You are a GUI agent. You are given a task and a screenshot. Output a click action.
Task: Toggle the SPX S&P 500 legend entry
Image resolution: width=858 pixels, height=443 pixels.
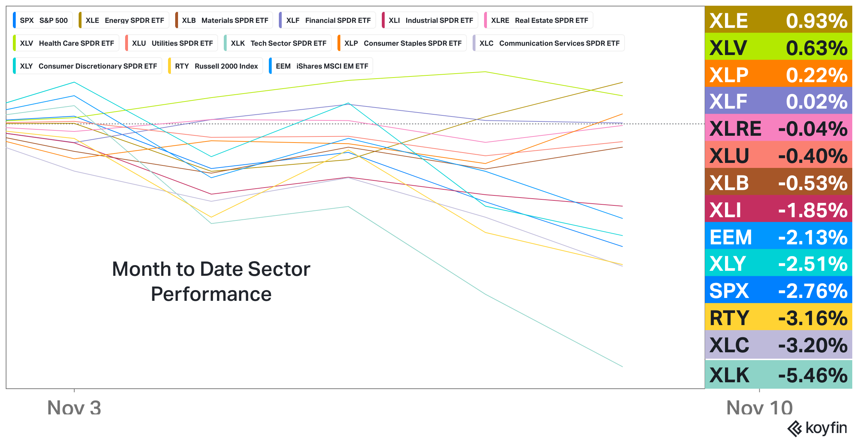[43, 20]
